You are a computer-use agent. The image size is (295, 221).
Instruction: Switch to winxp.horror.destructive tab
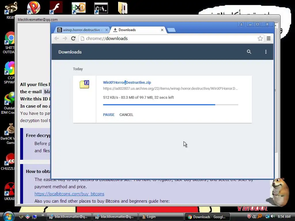[81, 30]
